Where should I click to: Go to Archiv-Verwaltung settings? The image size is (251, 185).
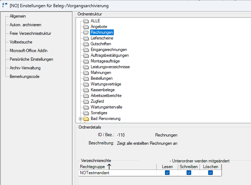tap(25, 68)
